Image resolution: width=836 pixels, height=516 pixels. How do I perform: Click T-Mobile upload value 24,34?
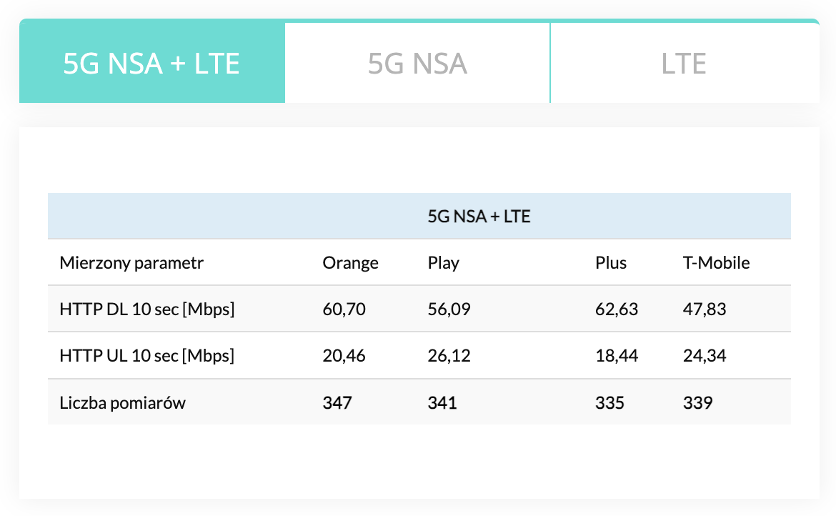click(x=705, y=355)
